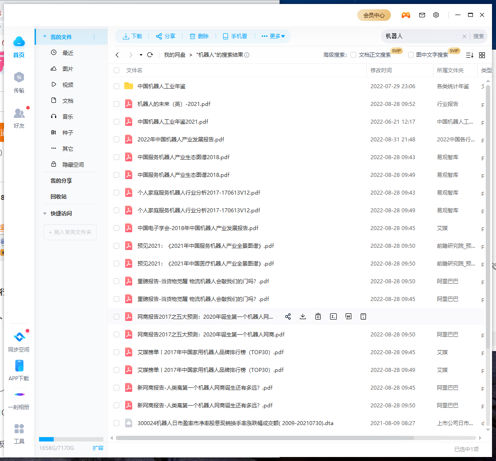The width and height of the screenshot is (496, 461).
Task: Rename the hovered 网商报告2017 file
Action: coord(334,316)
